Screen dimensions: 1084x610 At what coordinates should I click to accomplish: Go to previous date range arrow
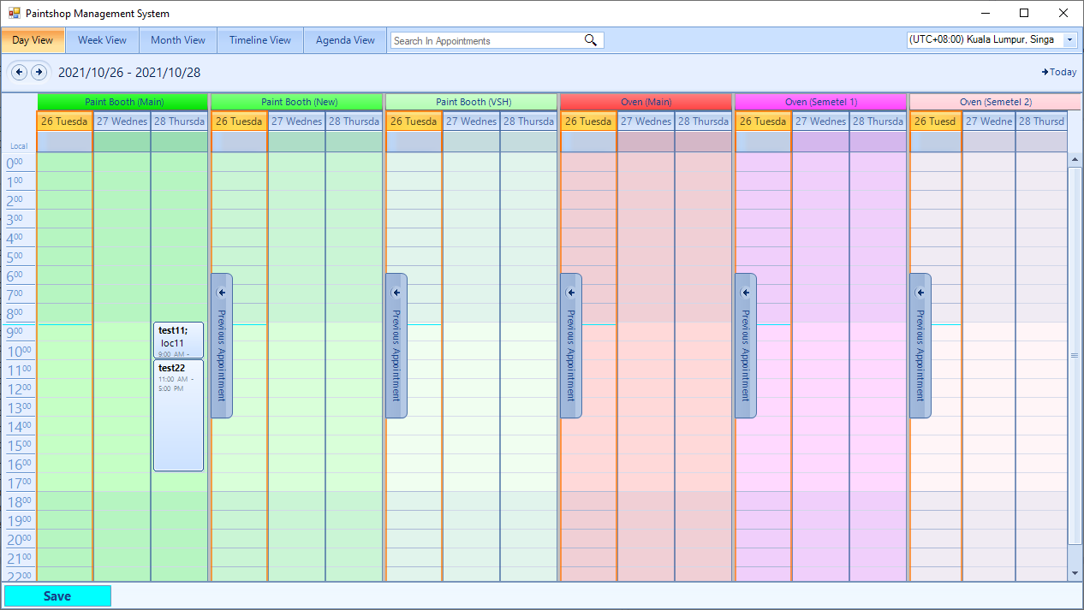click(19, 72)
